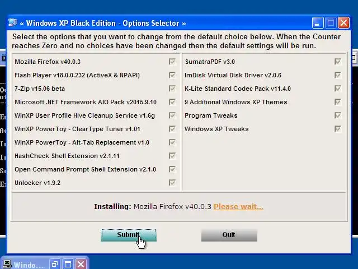Toggle User Profile Hive Cleanup Service checkbox
The image size is (358, 269).
click(x=172, y=115)
